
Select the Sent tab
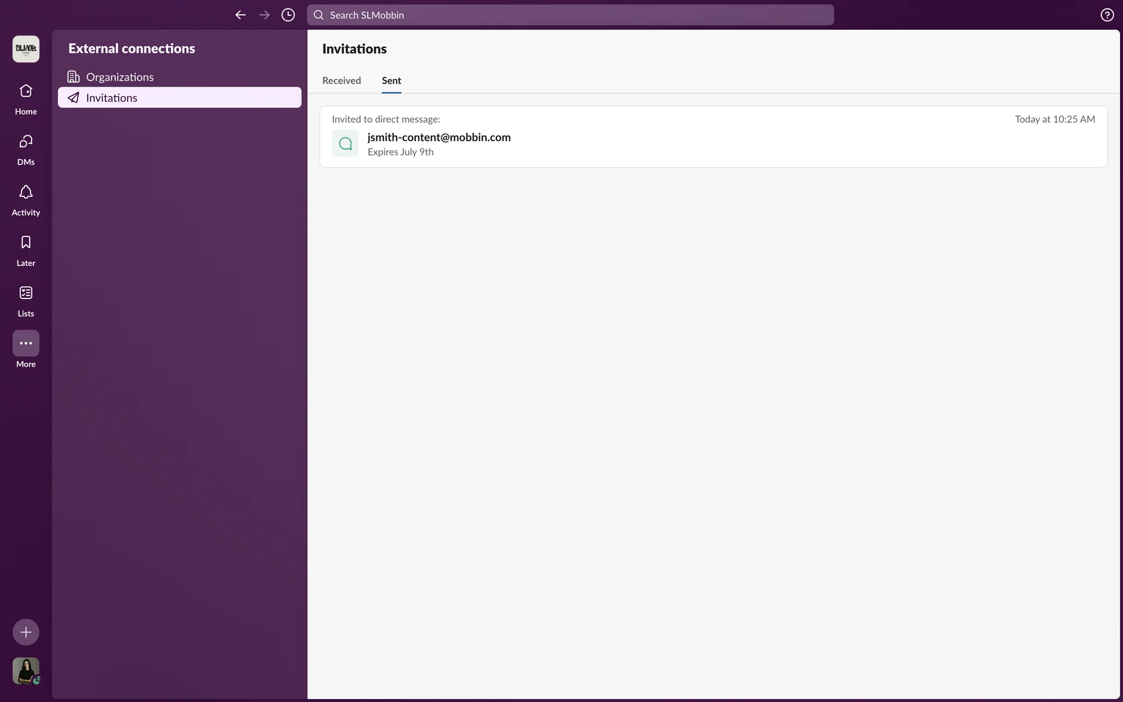391,81
